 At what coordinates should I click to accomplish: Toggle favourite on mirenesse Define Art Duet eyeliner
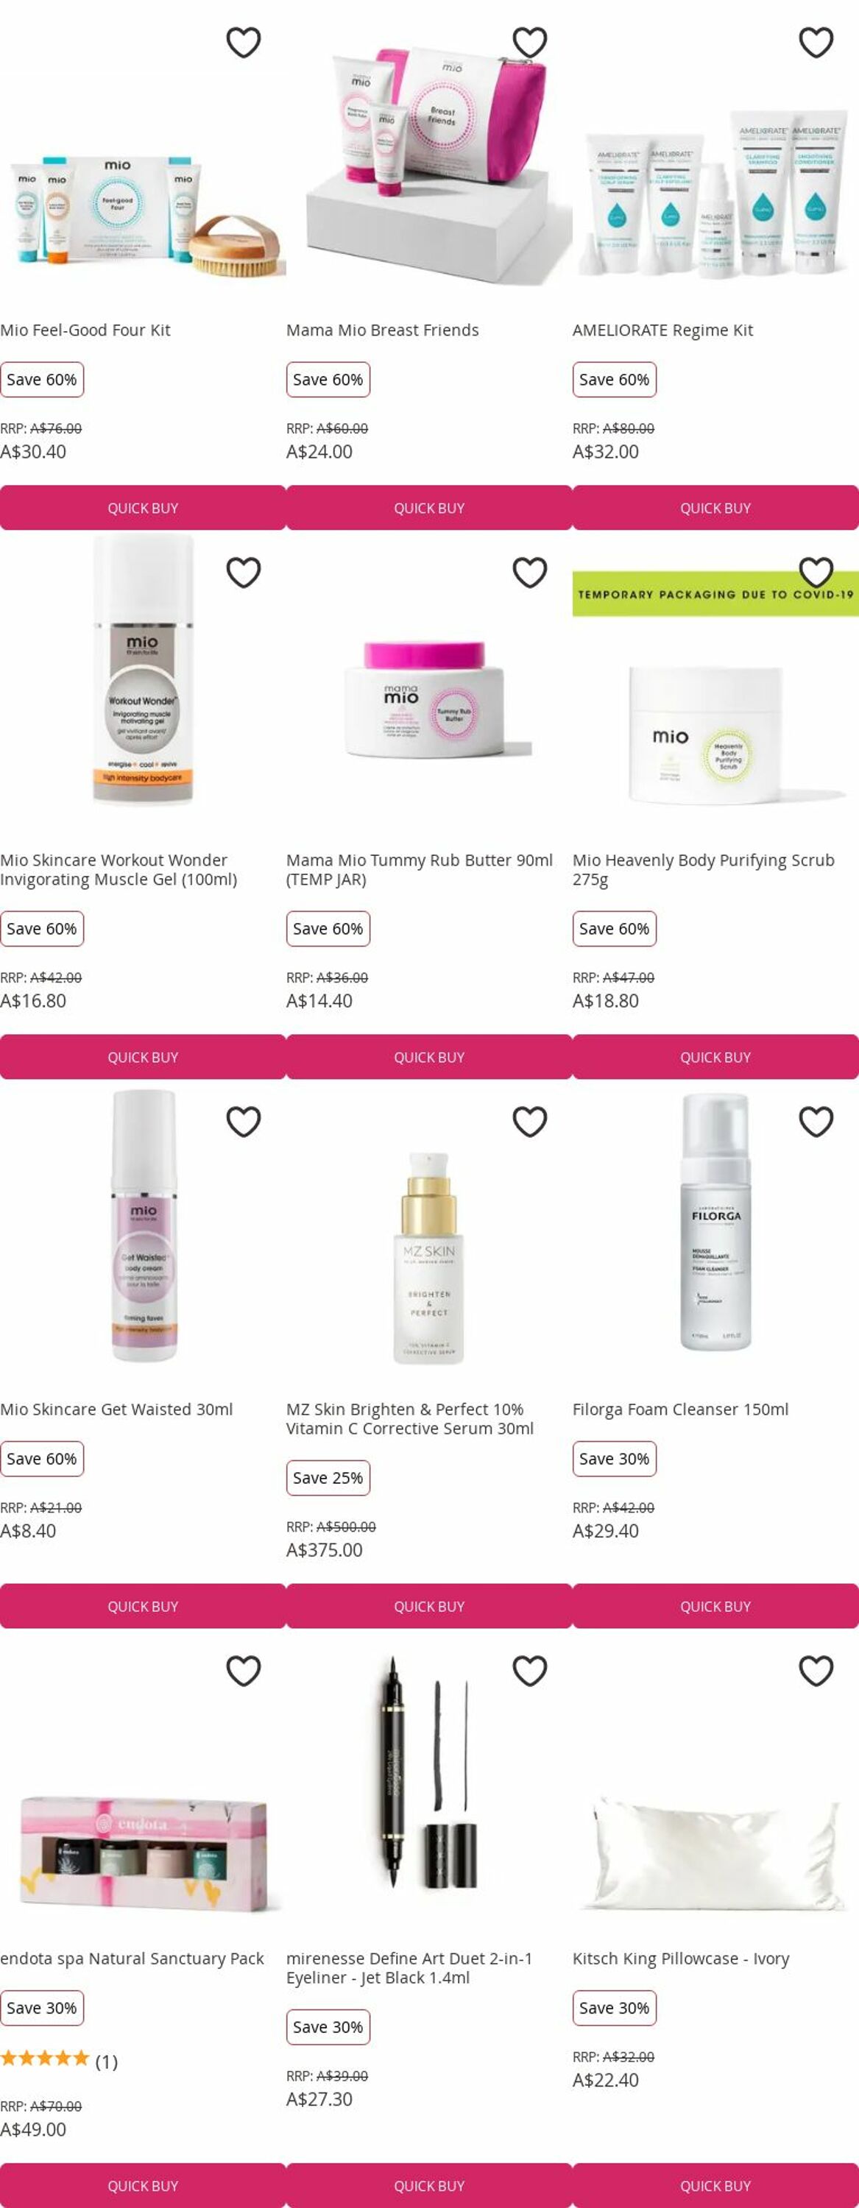pyautogui.click(x=530, y=1671)
